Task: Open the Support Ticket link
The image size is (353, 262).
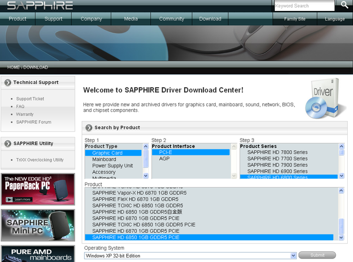Action: pos(30,99)
